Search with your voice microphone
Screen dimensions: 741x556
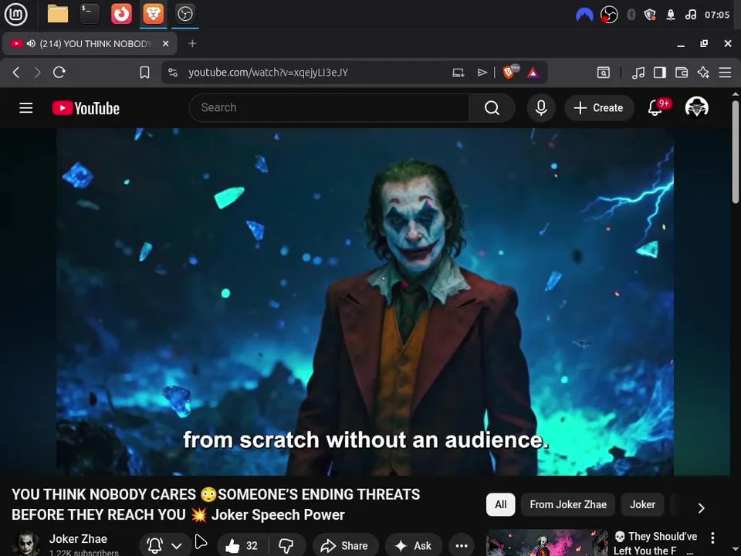(x=541, y=108)
